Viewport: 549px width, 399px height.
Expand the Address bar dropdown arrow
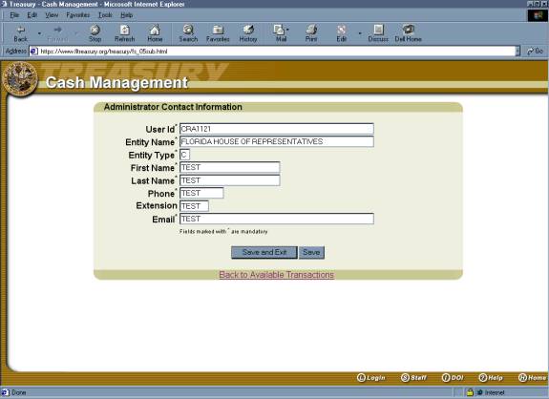pos(517,52)
